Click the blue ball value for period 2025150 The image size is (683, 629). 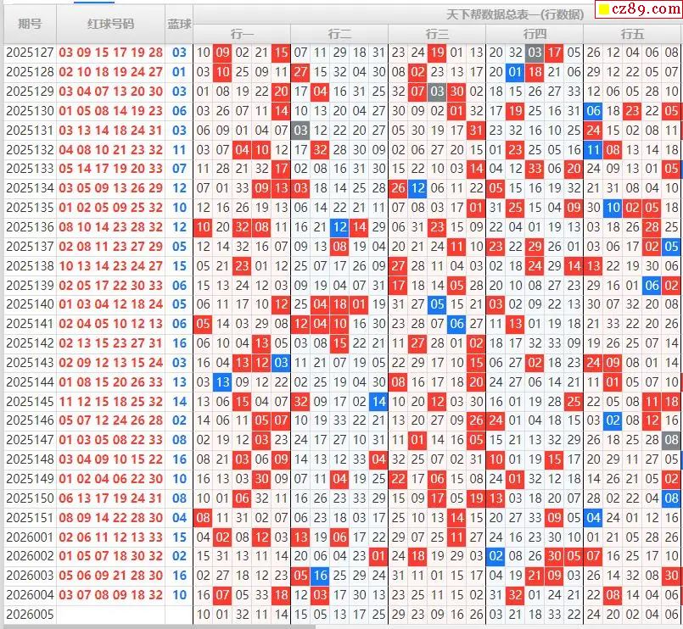179,498
